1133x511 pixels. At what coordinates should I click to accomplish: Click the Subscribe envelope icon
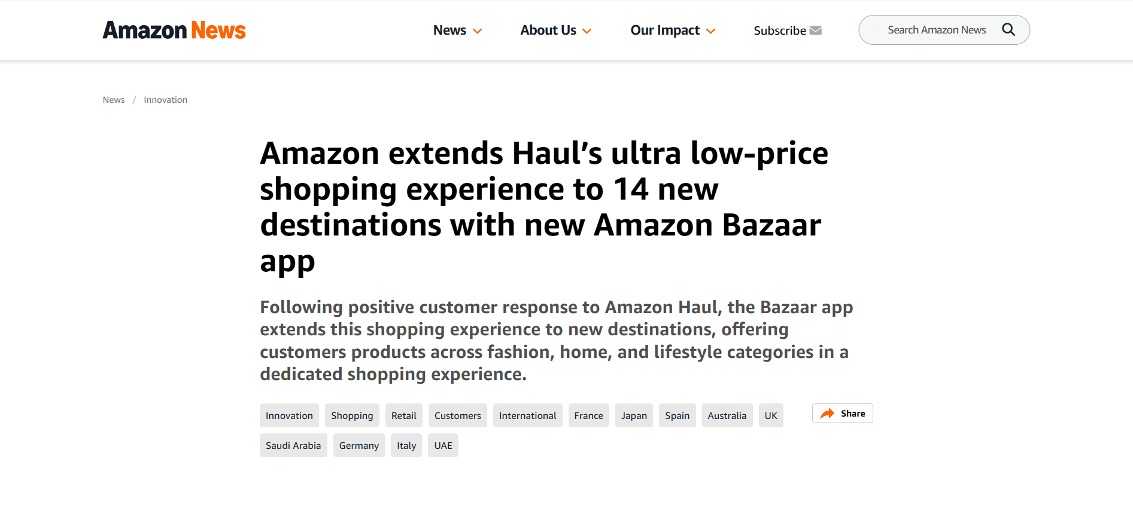[815, 30]
